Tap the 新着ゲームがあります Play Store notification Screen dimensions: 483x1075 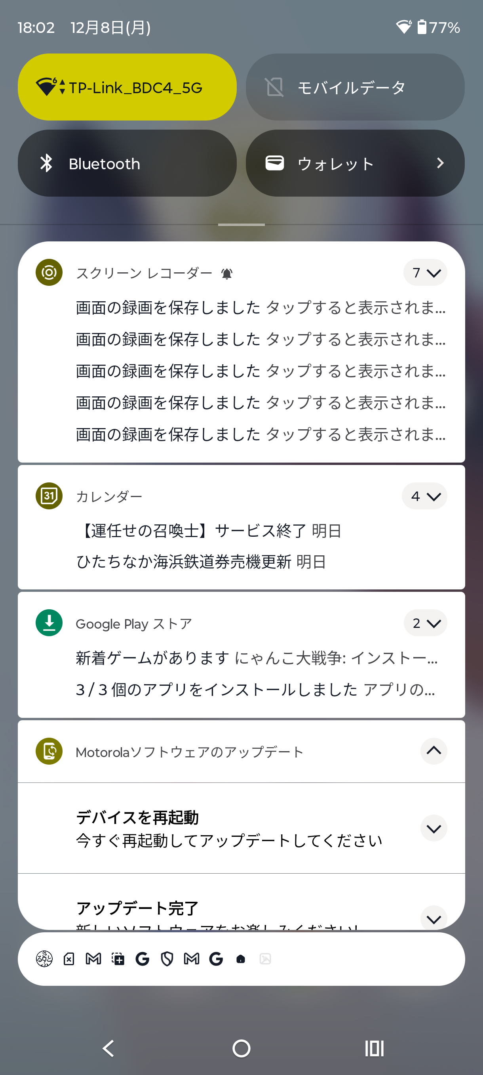pyautogui.click(x=256, y=658)
